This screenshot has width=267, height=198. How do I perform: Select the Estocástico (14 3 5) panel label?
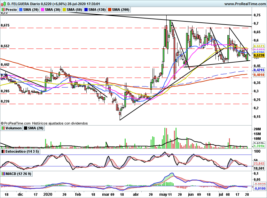click(x=22, y=151)
